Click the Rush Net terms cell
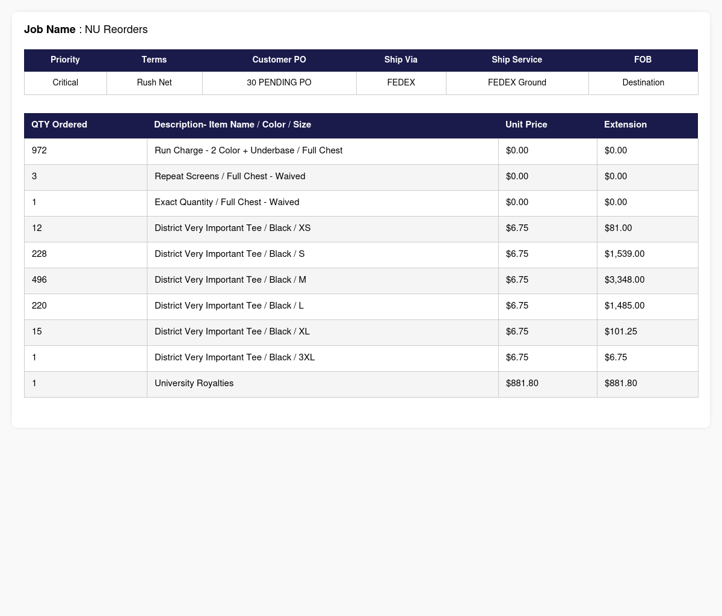 click(x=154, y=83)
